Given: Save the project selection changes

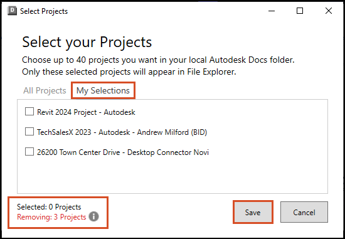Looking at the screenshot, I should 253,212.
